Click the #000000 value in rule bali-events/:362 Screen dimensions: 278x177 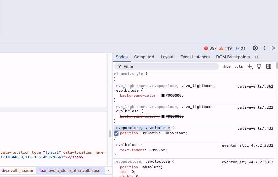pyautogui.click(x=173, y=95)
